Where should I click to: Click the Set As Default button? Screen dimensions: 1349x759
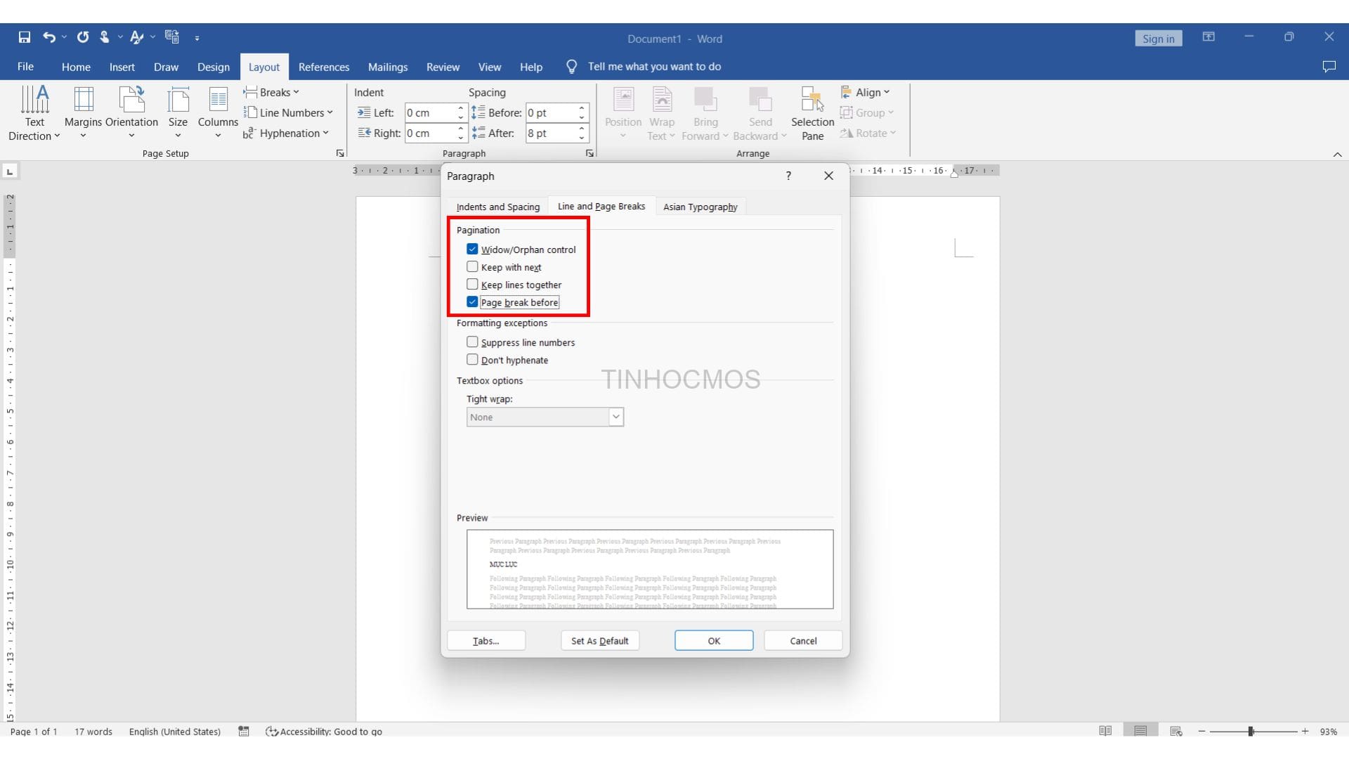(599, 640)
